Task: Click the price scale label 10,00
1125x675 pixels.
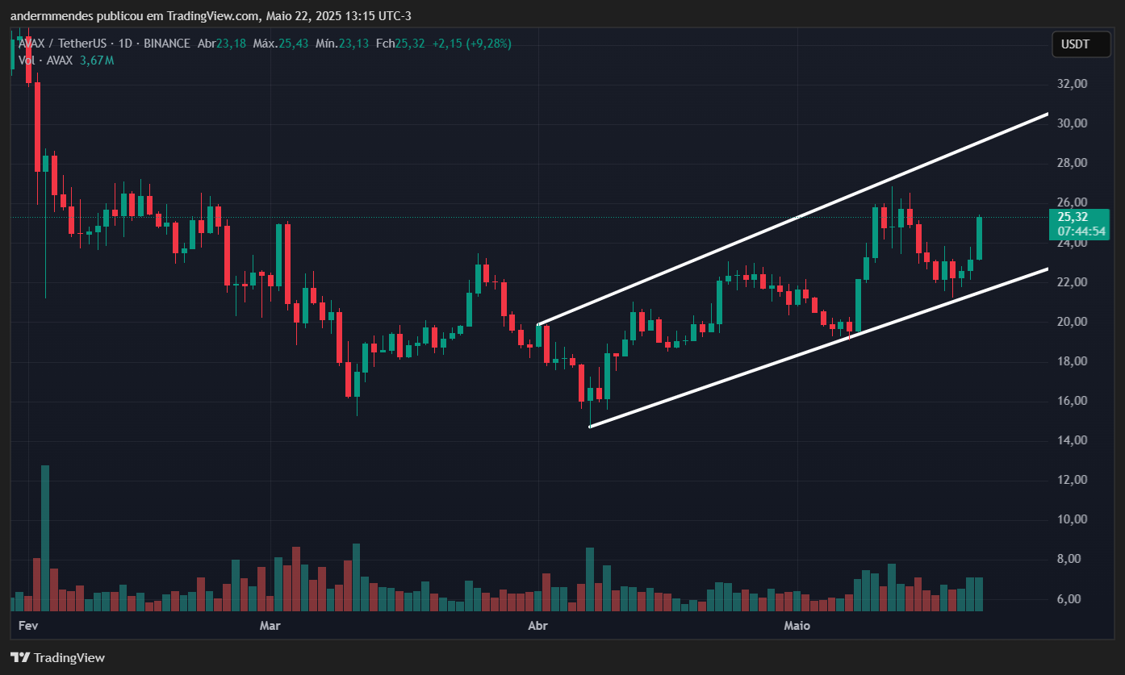Action: pyautogui.click(x=1073, y=519)
